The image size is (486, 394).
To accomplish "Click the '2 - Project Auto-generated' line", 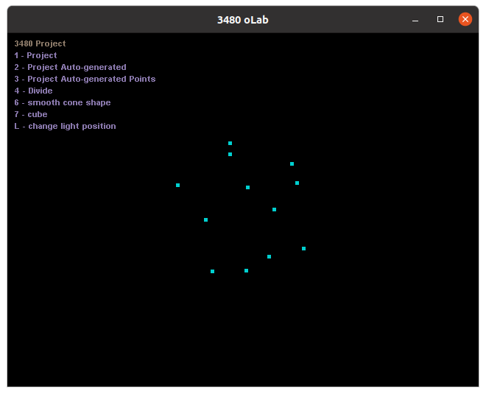I will click(71, 67).
